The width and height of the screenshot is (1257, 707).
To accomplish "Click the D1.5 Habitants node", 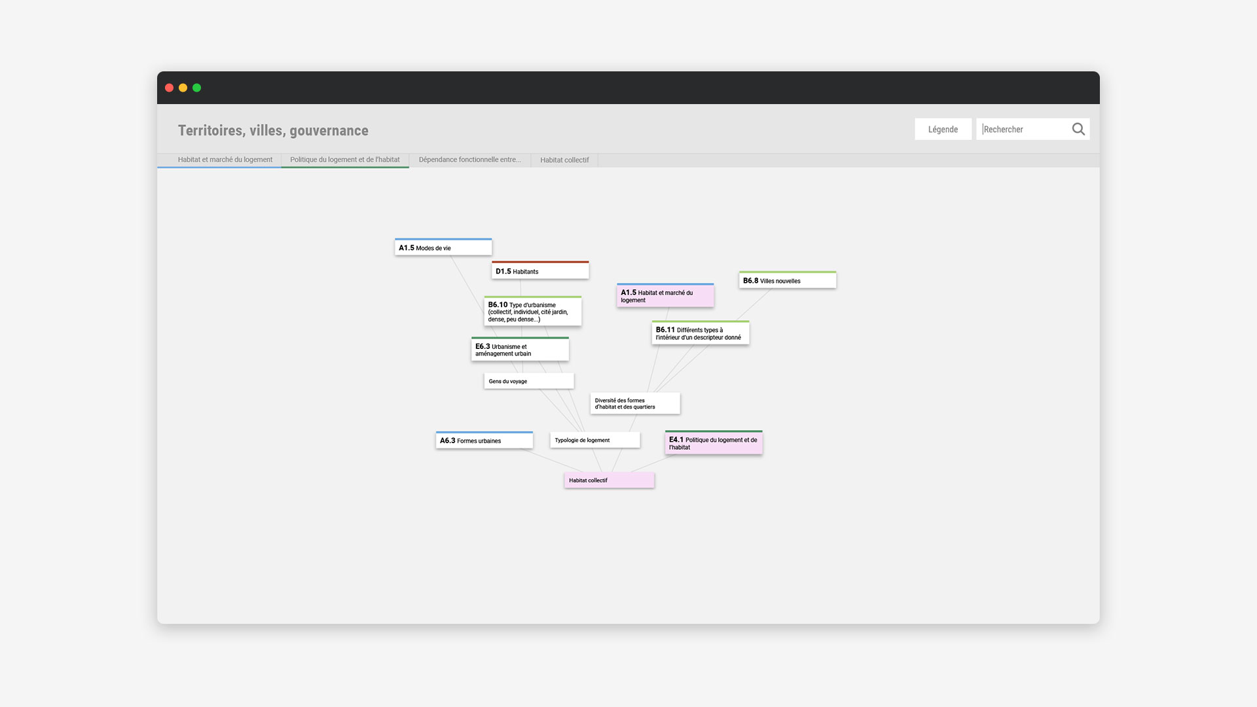I will click(539, 271).
